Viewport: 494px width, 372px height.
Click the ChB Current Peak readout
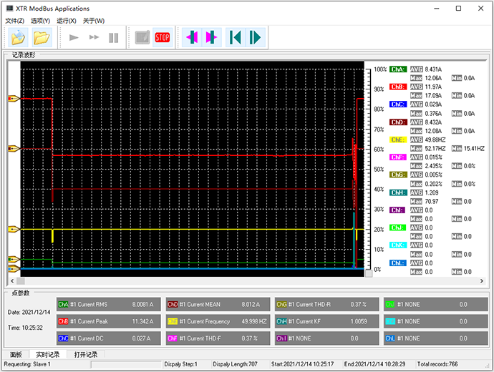point(109,321)
